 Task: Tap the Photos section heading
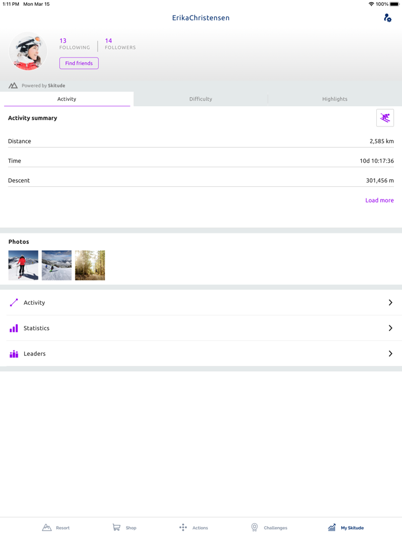coord(19,242)
